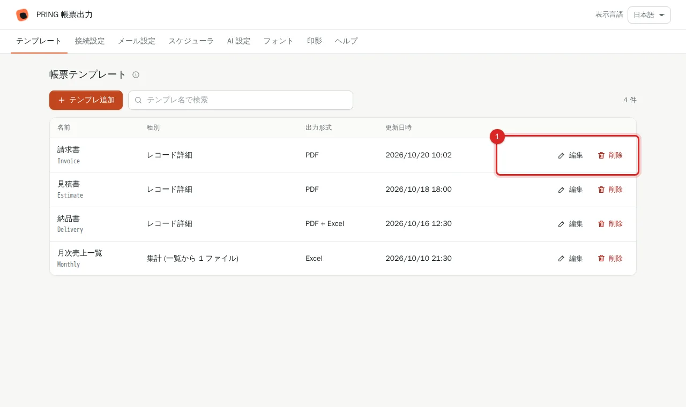686x407 pixels.
Task: Open the AI 設定 tab
Action: (x=238, y=41)
